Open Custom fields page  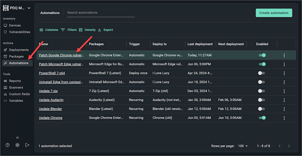17,94
